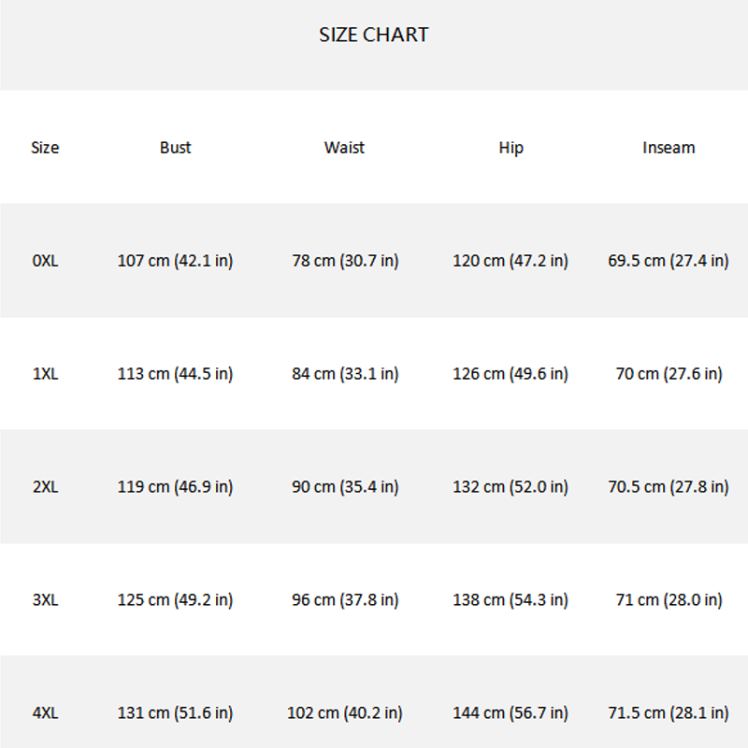Select the Inseam column header
The width and height of the screenshot is (748, 748).
click(x=669, y=148)
